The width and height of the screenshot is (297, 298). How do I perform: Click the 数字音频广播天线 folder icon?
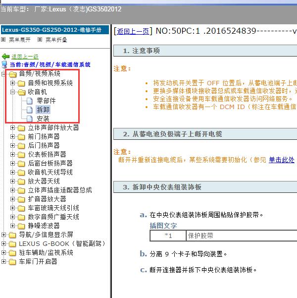[x=21, y=217]
